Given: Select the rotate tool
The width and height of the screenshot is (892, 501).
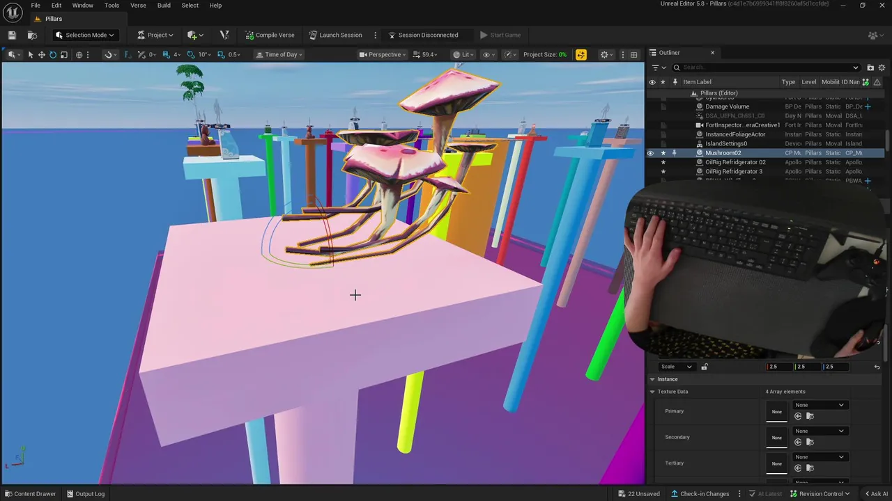Looking at the screenshot, I should point(52,54).
